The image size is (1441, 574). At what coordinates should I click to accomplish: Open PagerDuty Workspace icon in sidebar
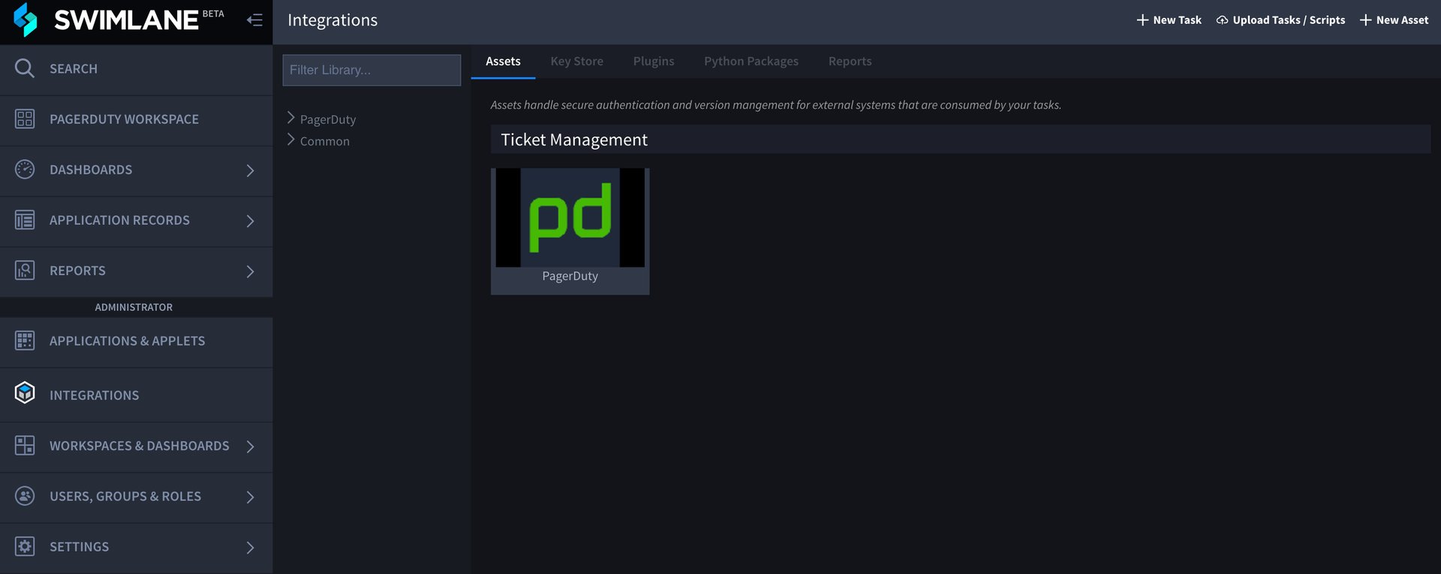(x=25, y=119)
